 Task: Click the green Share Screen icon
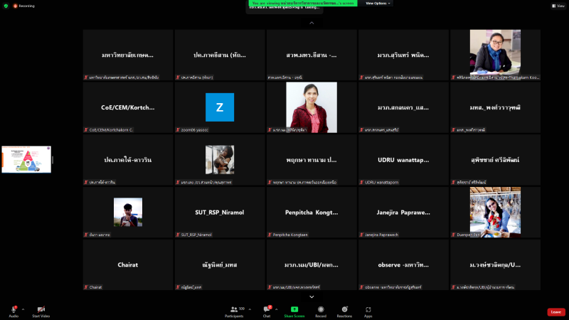[x=294, y=310]
